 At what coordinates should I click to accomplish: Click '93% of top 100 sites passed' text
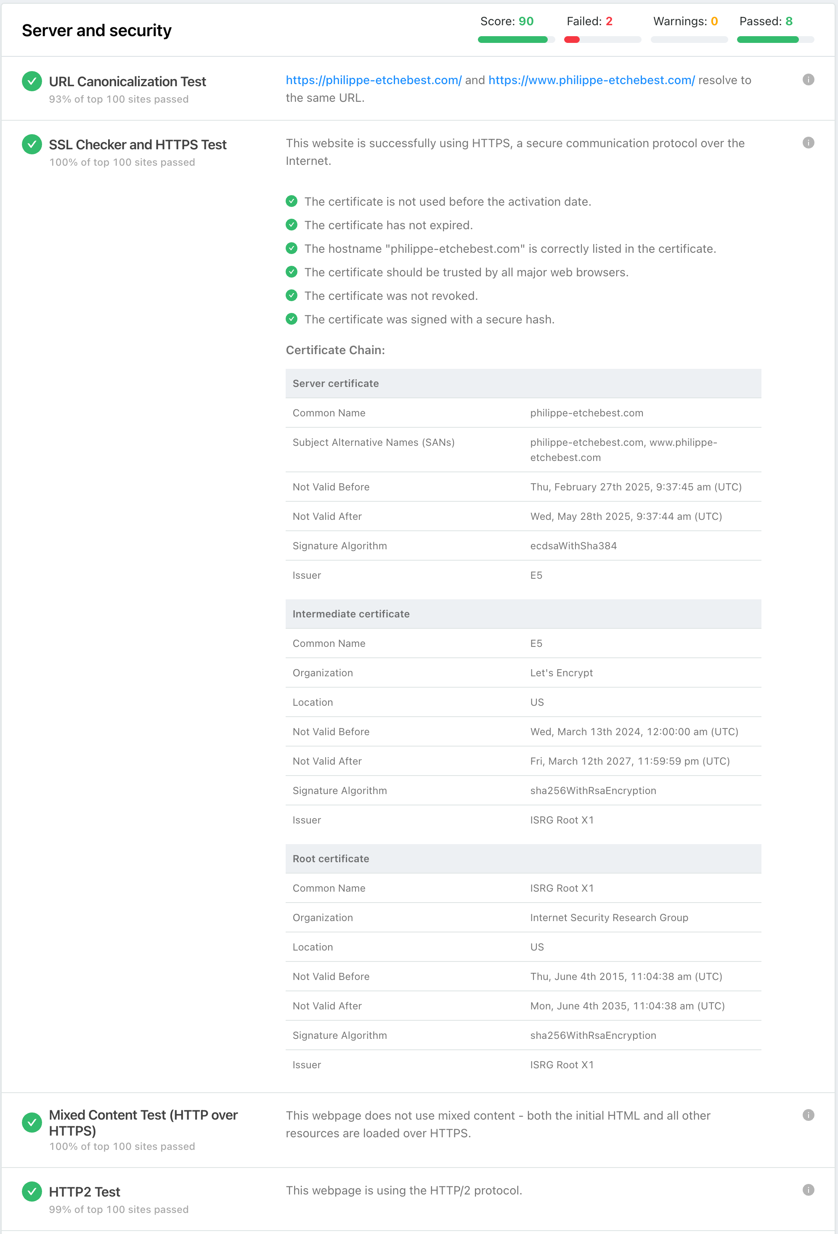pos(119,99)
